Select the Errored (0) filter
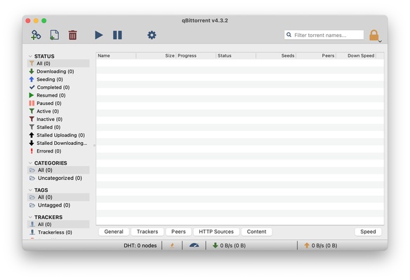The height and width of the screenshot is (280, 410). pos(58,151)
